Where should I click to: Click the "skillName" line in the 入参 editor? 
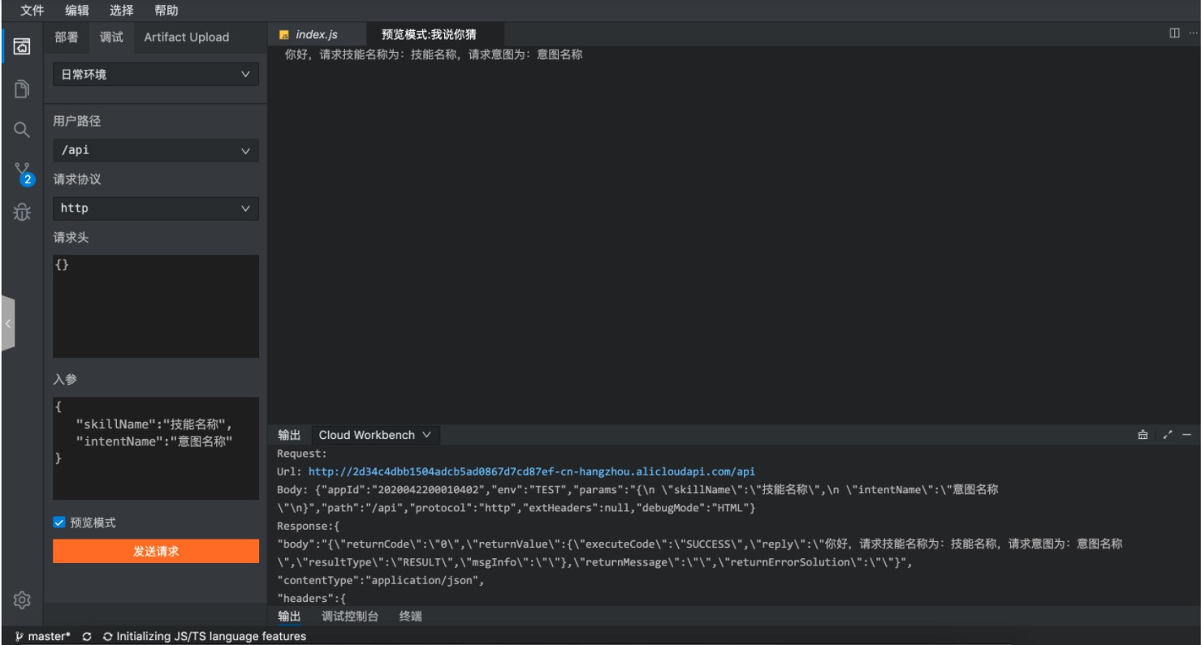point(153,424)
